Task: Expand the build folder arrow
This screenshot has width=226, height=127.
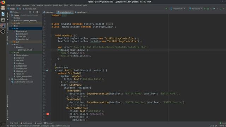Action: click(12, 23)
